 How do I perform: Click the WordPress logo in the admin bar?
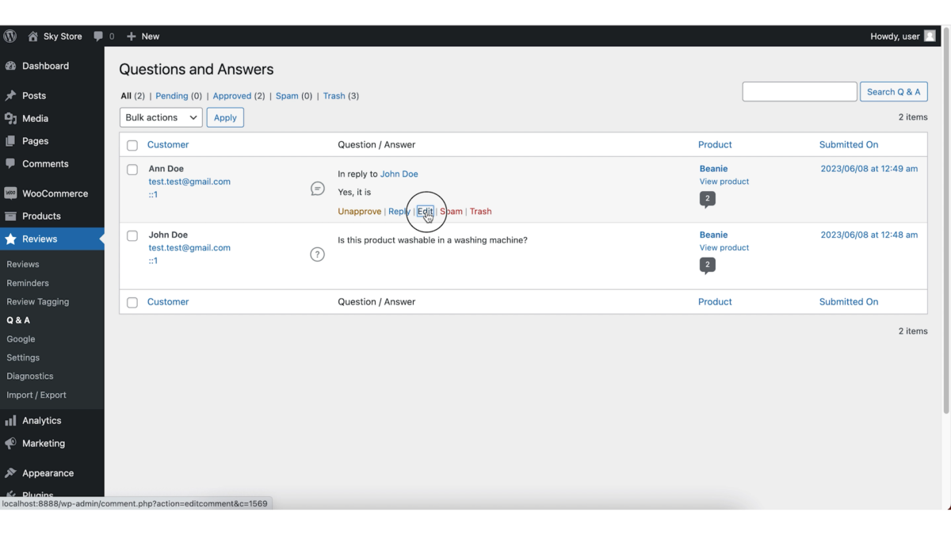(x=10, y=36)
